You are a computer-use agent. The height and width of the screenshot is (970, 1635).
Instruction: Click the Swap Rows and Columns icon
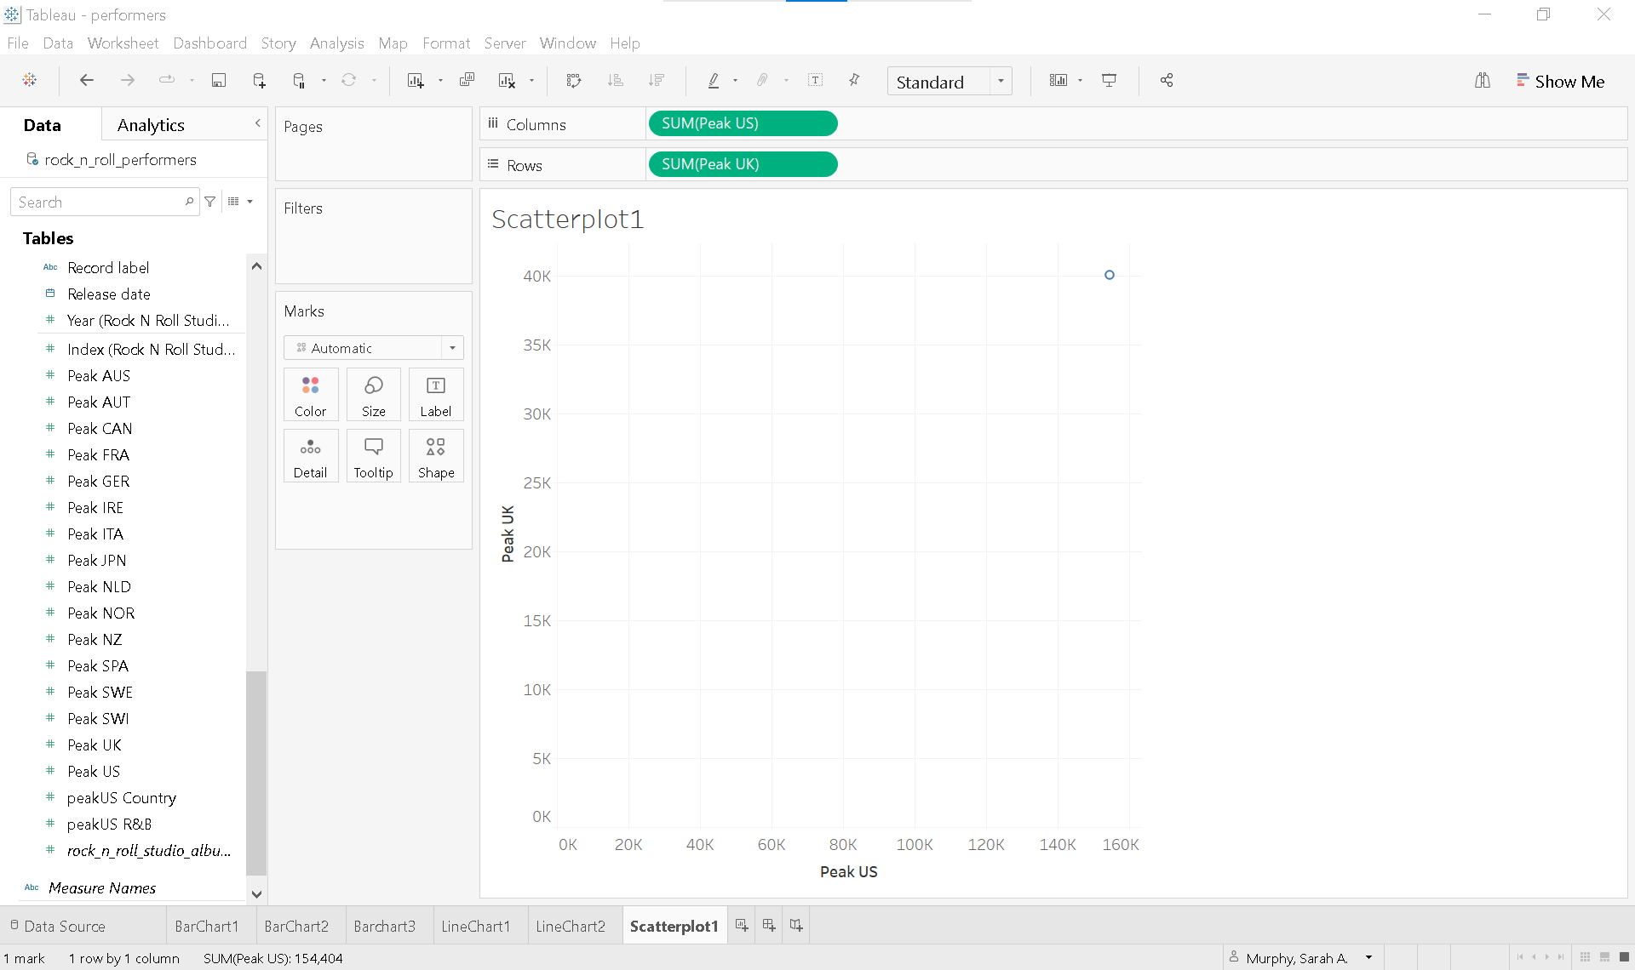(574, 81)
